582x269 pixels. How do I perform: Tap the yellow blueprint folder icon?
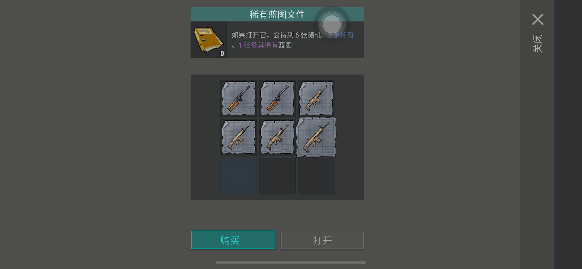[208, 39]
